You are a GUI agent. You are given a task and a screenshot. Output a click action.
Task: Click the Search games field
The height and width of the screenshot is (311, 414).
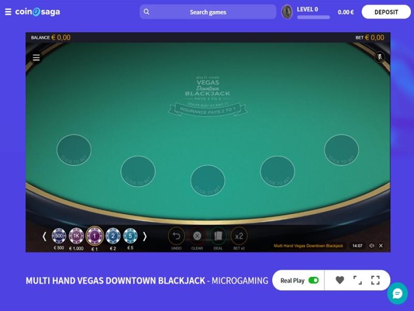208,12
